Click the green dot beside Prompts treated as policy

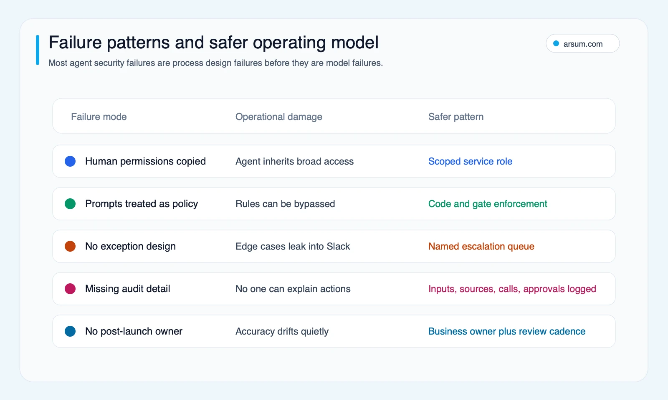[x=70, y=204]
